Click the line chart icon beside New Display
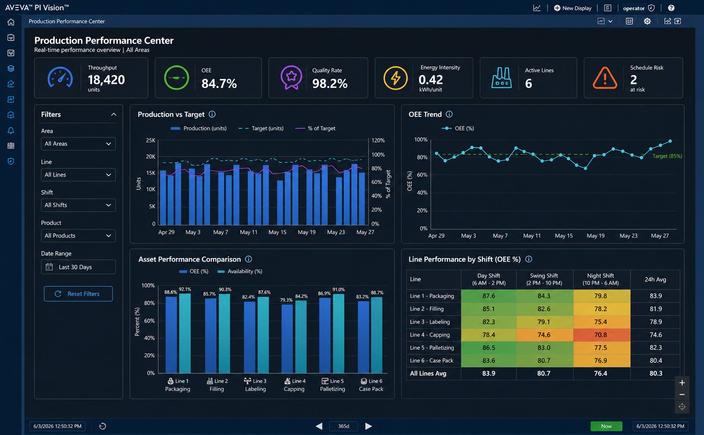This screenshot has width=704, height=435. (537, 8)
